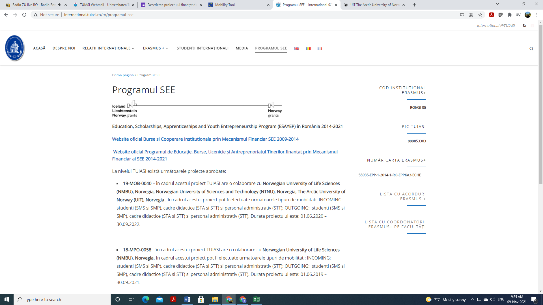Click the browser Back arrow
The width and height of the screenshot is (543, 305).
pos(6,15)
